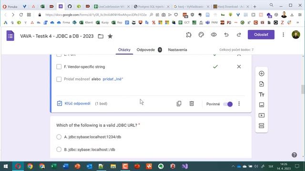Open Chrome from taskbar
Image resolution: width=305 pixels, height=171 pixels.
(30, 166)
